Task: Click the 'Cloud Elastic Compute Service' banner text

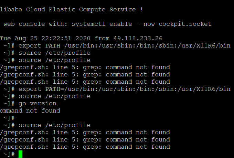Action: pyautogui.click(x=81, y=10)
